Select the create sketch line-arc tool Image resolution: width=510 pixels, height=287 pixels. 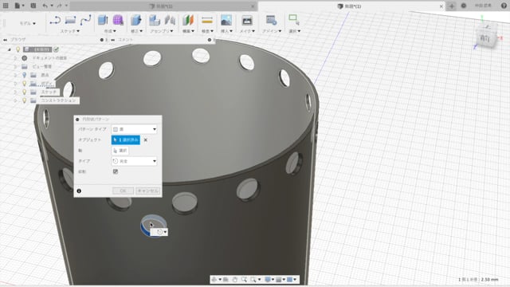click(55, 20)
